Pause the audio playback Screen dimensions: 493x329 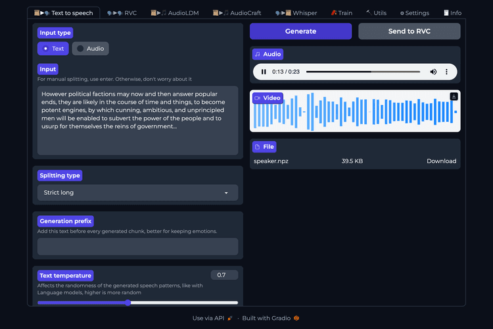(264, 72)
